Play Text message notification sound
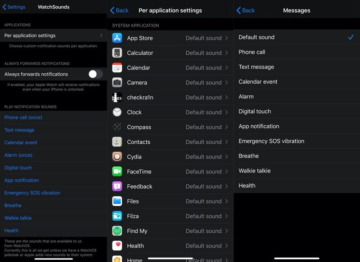The image size is (360, 262). [19, 130]
